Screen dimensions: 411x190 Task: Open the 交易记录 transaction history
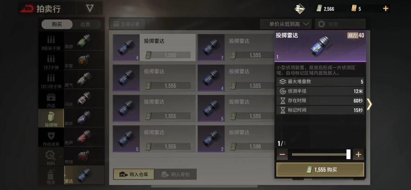pyautogui.click(x=127, y=24)
